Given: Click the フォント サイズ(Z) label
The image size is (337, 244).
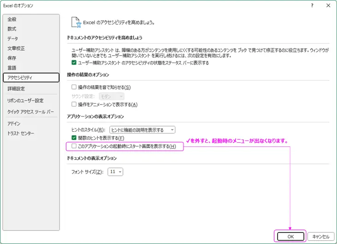Looking at the screenshot, I should (x=88, y=172).
